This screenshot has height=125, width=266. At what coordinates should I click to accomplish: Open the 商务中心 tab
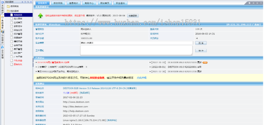click(x=89, y=3)
